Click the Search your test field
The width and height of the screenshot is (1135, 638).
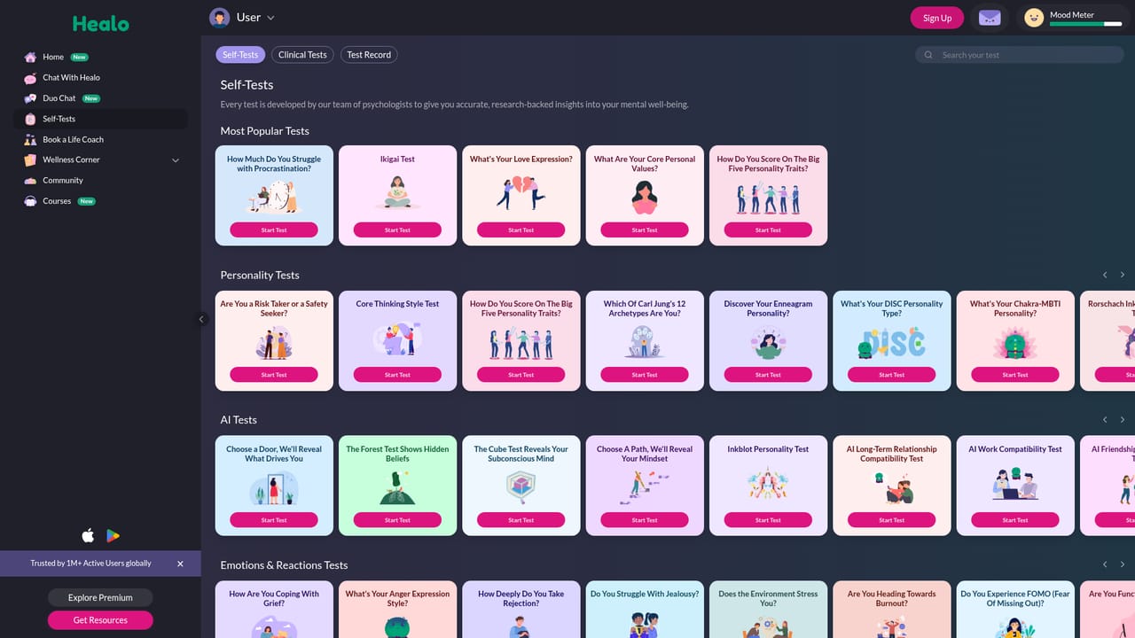[x=1020, y=55]
